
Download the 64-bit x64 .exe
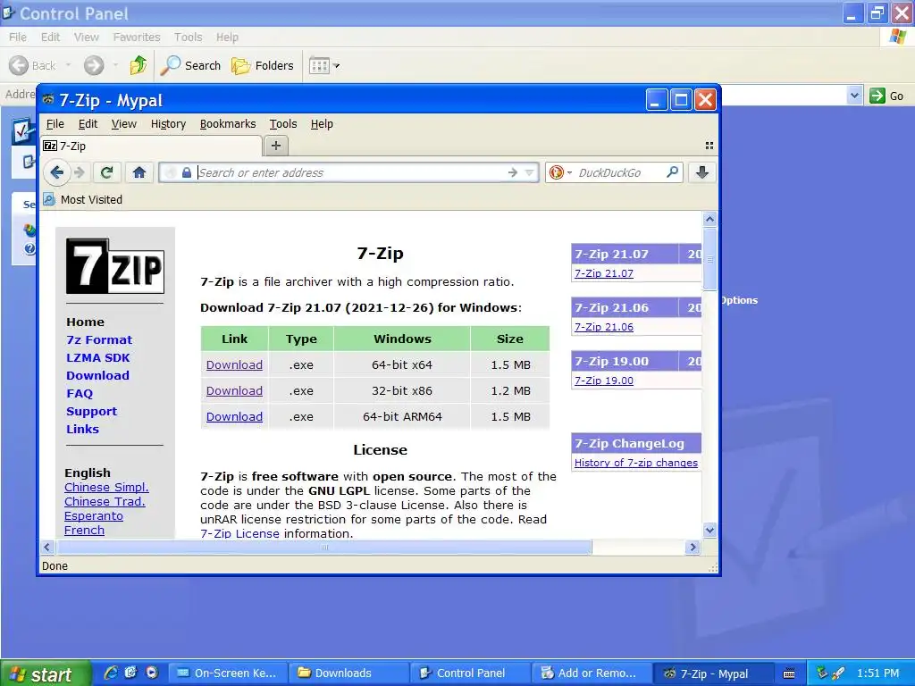click(x=234, y=364)
